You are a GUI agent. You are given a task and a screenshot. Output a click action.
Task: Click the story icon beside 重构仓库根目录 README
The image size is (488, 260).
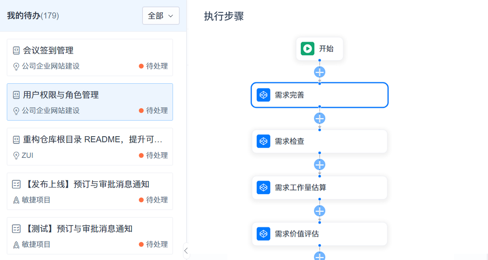coord(16,140)
